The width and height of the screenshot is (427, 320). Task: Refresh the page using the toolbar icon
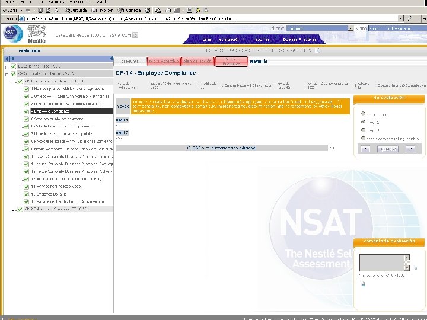[x=49, y=10]
